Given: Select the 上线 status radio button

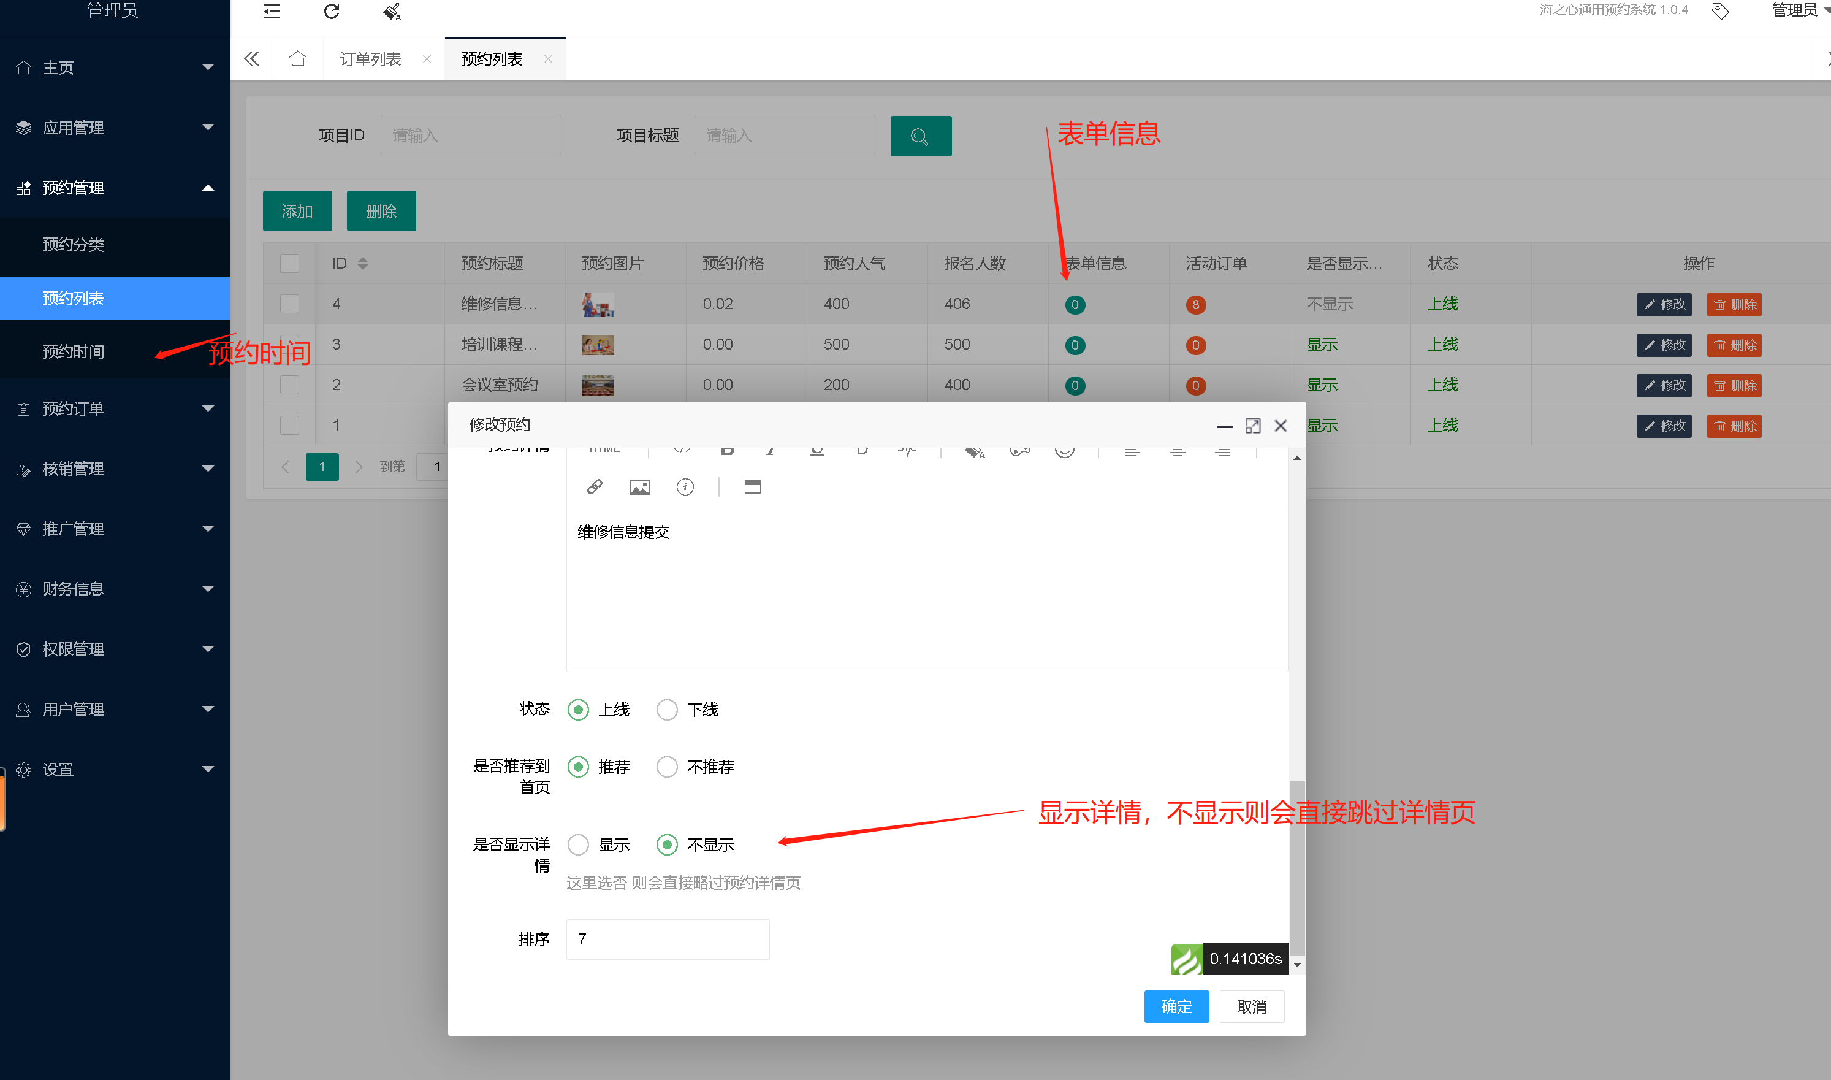Looking at the screenshot, I should 578,710.
